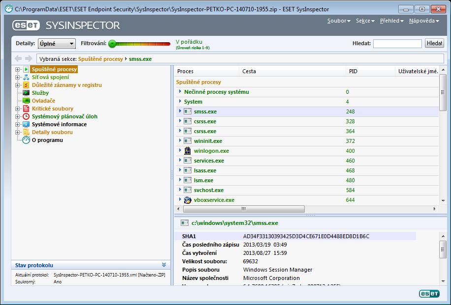Viewport: 451px width, 305px height.
Task: Expand the System process row
Action: click(180, 101)
